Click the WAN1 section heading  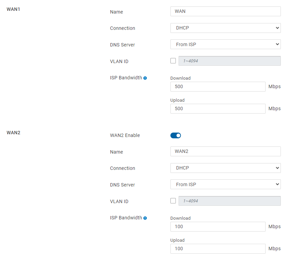pyautogui.click(x=14, y=9)
